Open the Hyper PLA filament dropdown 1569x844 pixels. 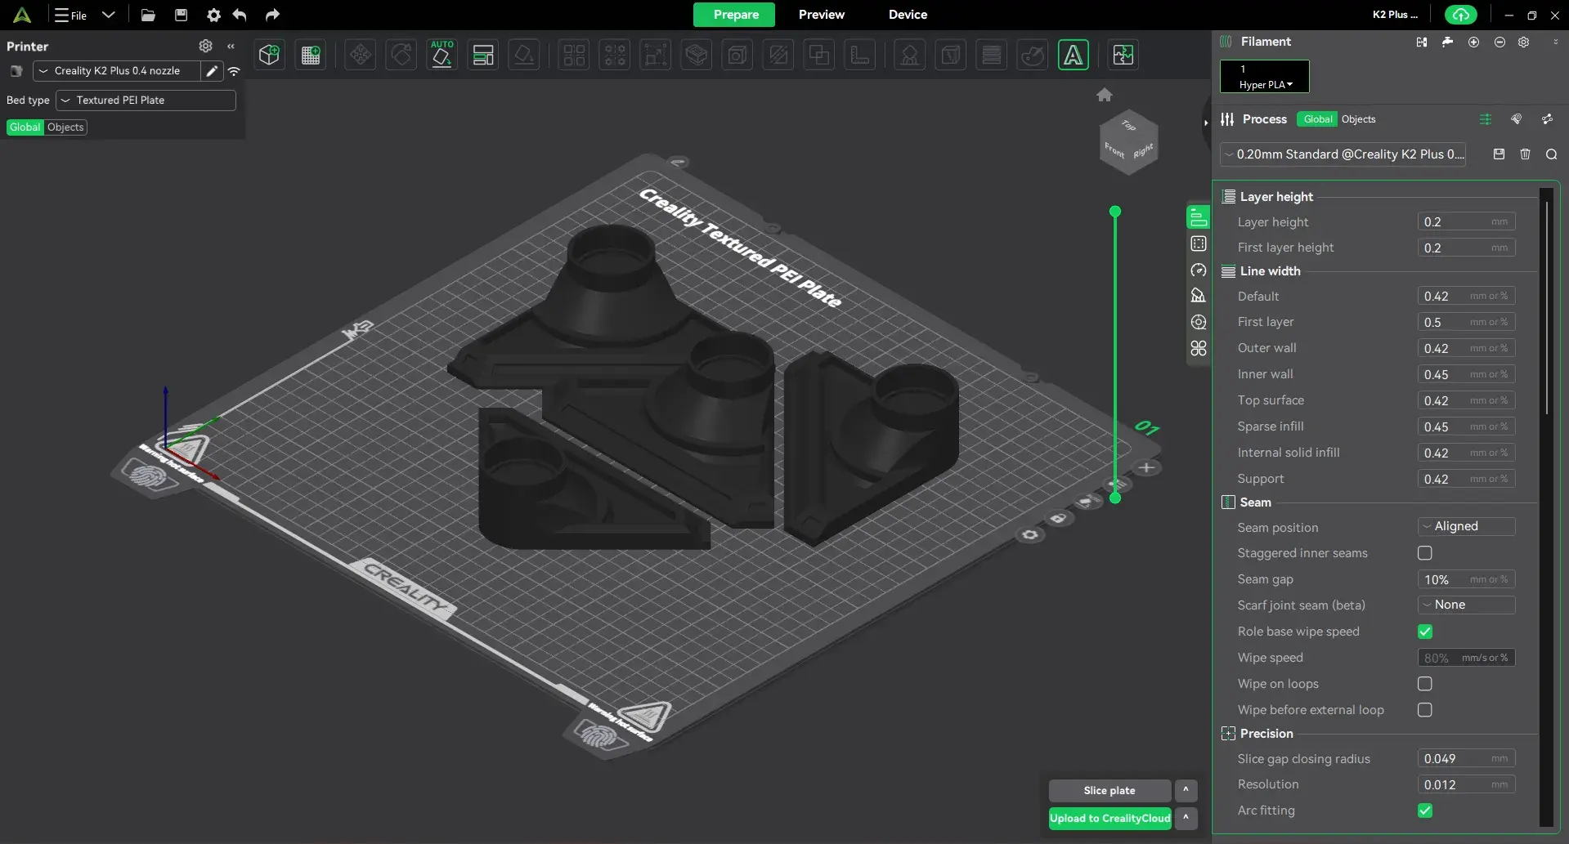tap(1265, 76)
